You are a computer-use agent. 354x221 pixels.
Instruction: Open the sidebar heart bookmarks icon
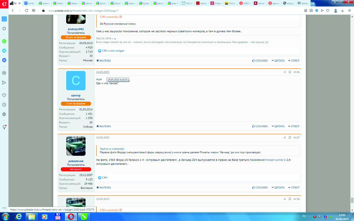pos(4,95)
